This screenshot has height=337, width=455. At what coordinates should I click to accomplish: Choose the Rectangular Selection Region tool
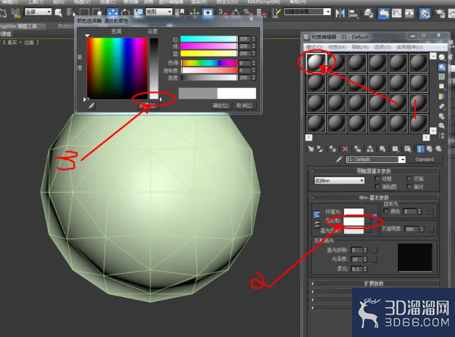coord(84,12)
